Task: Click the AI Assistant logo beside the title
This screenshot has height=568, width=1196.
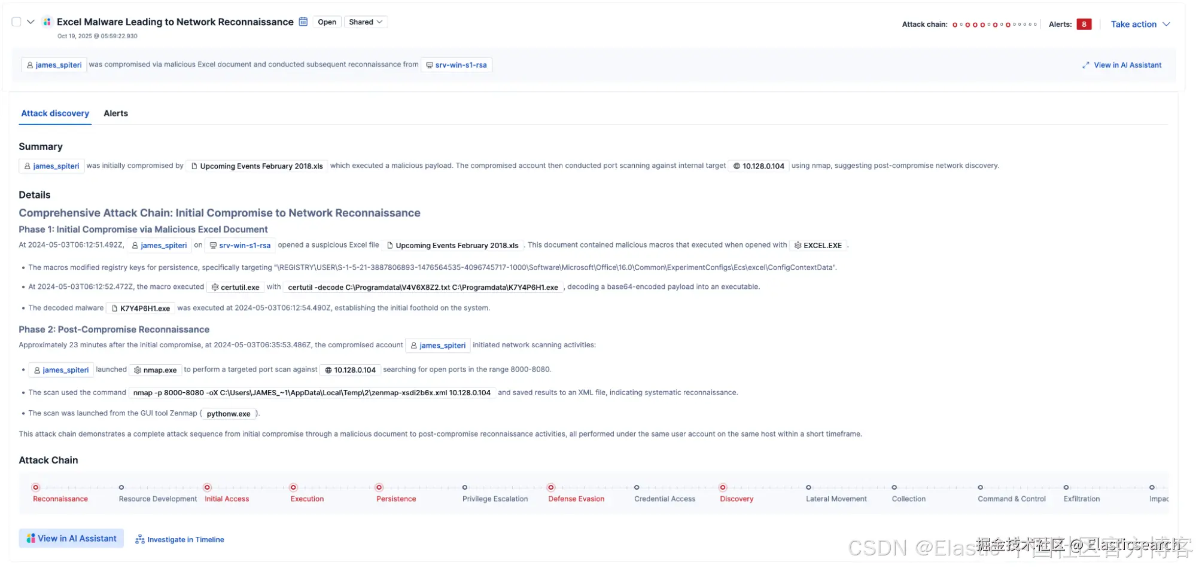Action: pos(47,22)
